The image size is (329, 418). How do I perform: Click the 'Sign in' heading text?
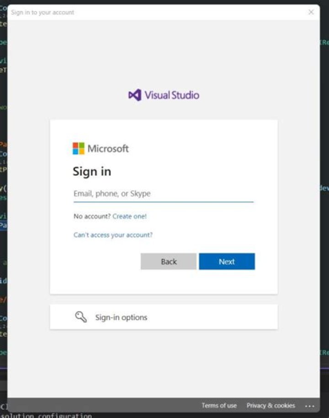(92, 171)
